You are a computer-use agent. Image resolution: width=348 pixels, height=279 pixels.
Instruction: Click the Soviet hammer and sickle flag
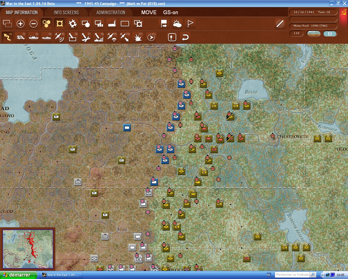tap(344, 13)
